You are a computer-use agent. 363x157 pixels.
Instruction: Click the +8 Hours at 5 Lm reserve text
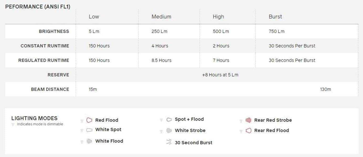pos(220,75)
